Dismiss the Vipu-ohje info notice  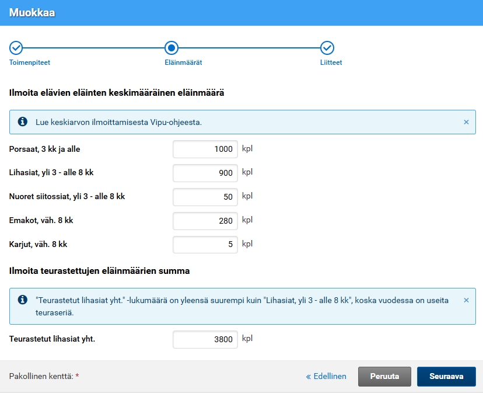click(466, 122)
